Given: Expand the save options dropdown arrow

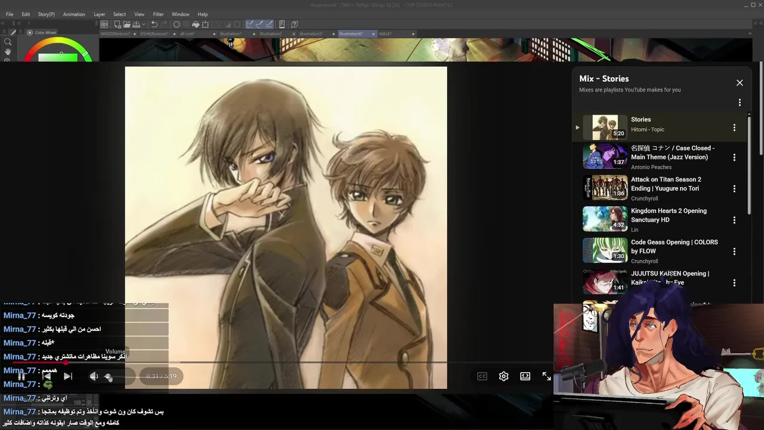Looking at the screenshot, I should pos(143,24).
